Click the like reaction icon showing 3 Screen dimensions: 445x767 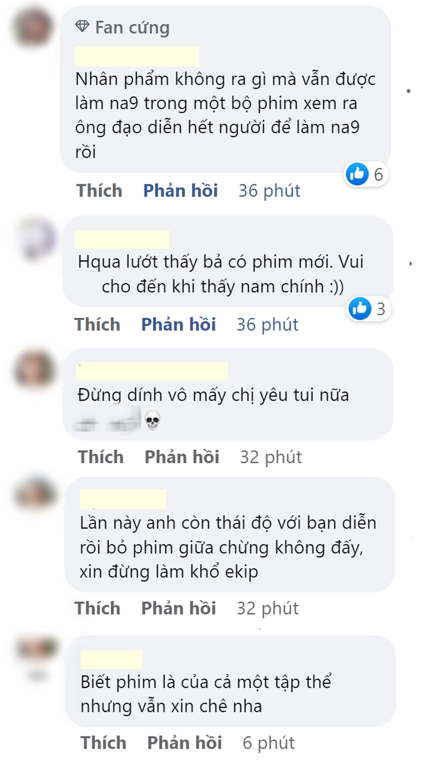coord(360,308)
